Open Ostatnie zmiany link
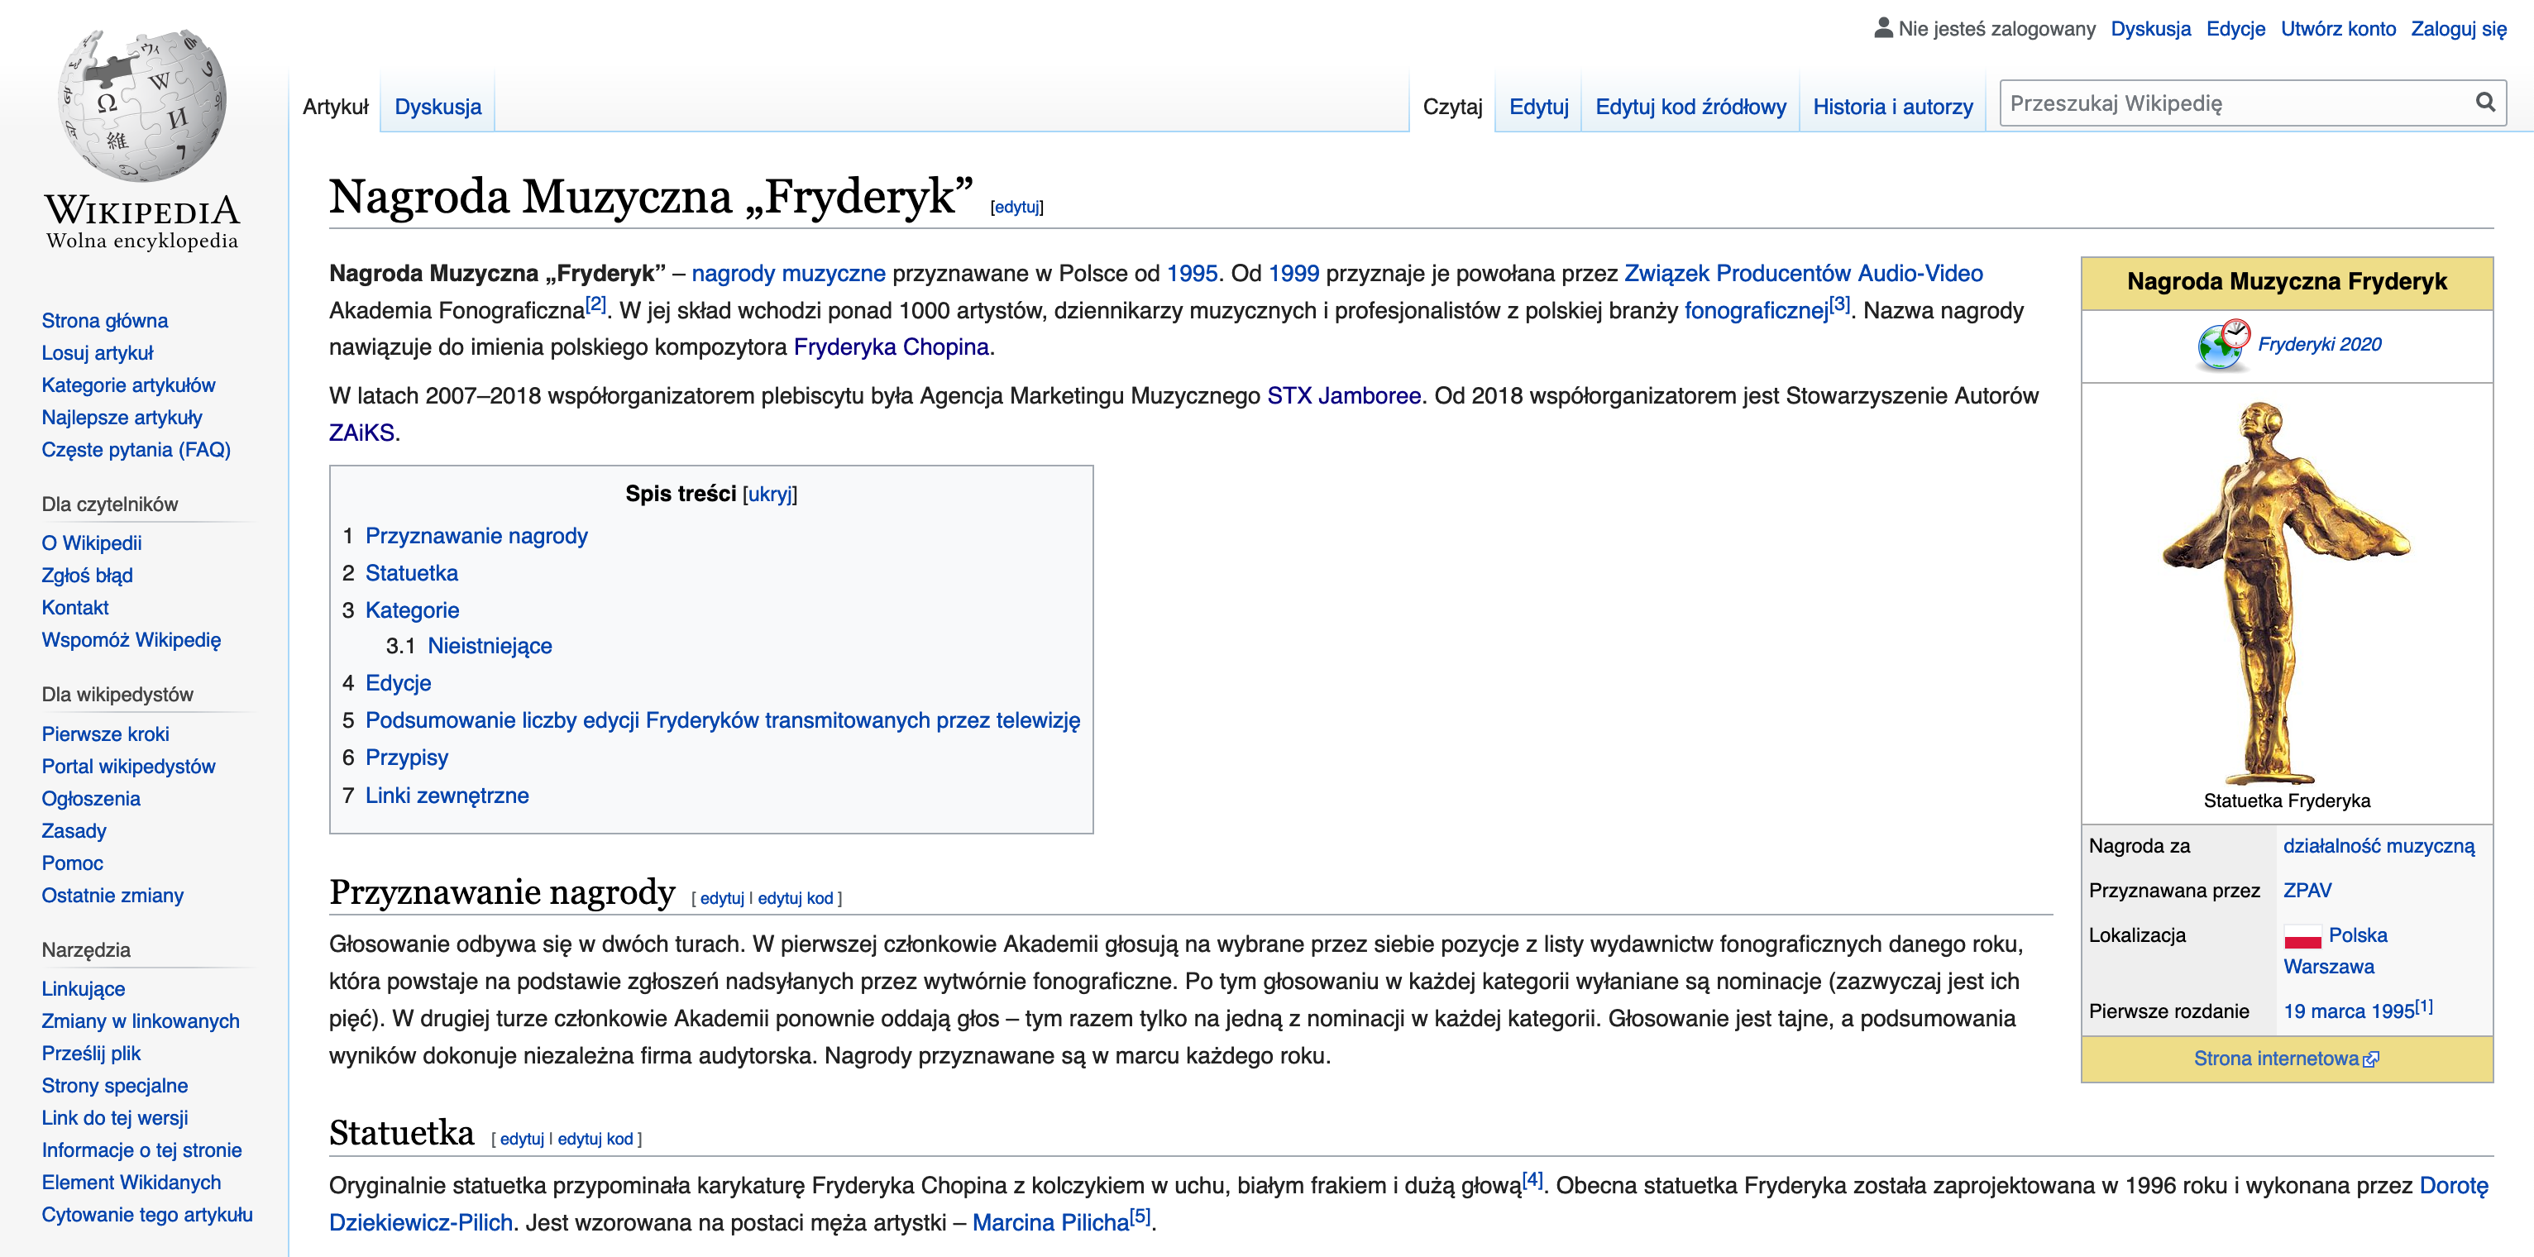This screenshot has height=1257, width=2534. coord(112,896)
